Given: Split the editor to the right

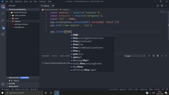Looking at the screenshot, I should pyautogui.click(x=162, y=6).
